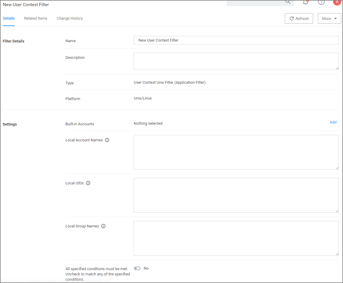Click into the Description text area
Image resolution: width=343 pixels, height=283 pixels.
(x=236, y=61)
